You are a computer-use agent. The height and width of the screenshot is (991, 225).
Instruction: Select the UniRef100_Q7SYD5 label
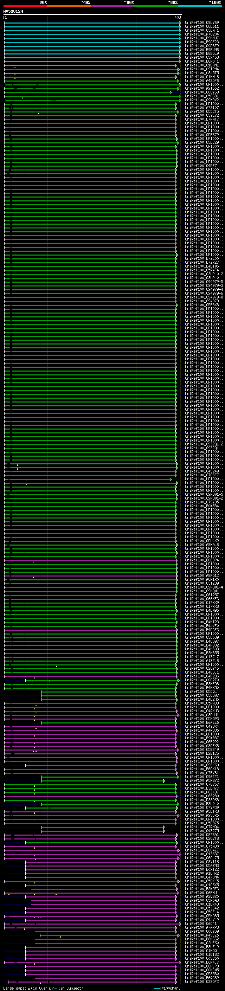[x=201, y=502]
